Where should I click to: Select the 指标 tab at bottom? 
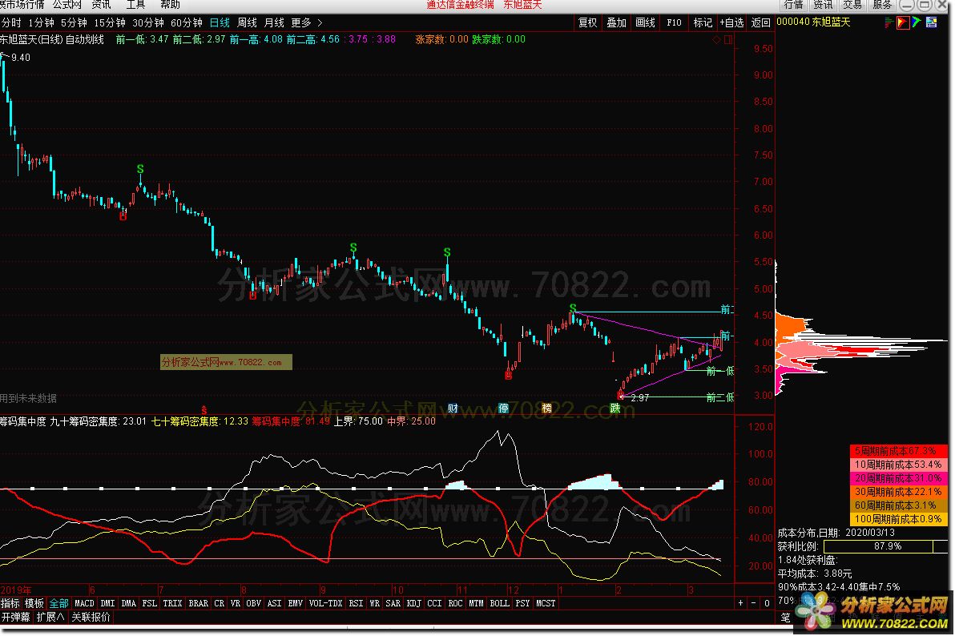pyautogui.click(x=10, y=603)
